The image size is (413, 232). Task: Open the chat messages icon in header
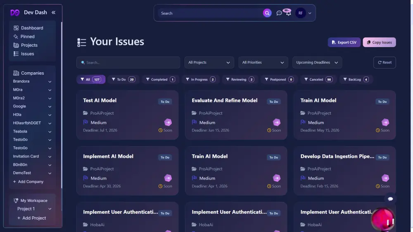[x=279, y=13]
